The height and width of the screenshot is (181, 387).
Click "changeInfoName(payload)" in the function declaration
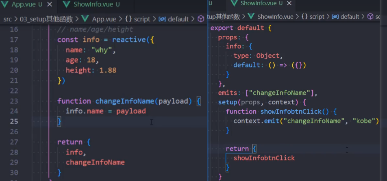(143, 101)
